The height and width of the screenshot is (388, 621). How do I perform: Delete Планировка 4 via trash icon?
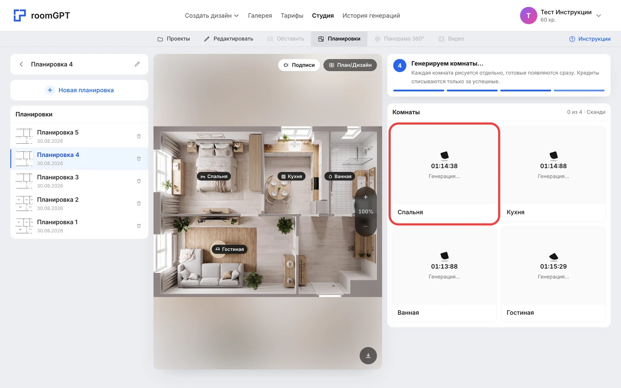(139, 159)
